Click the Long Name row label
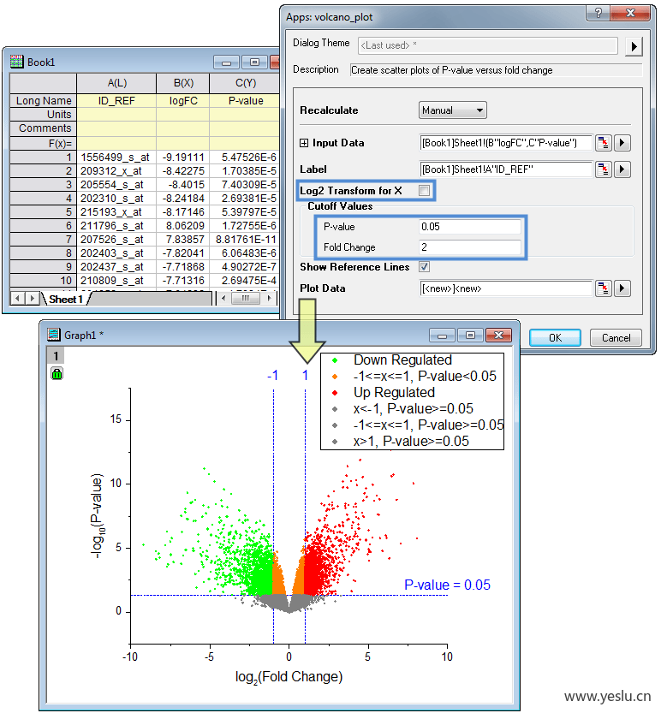Screen dimensions: 661x713 point(43,100)
